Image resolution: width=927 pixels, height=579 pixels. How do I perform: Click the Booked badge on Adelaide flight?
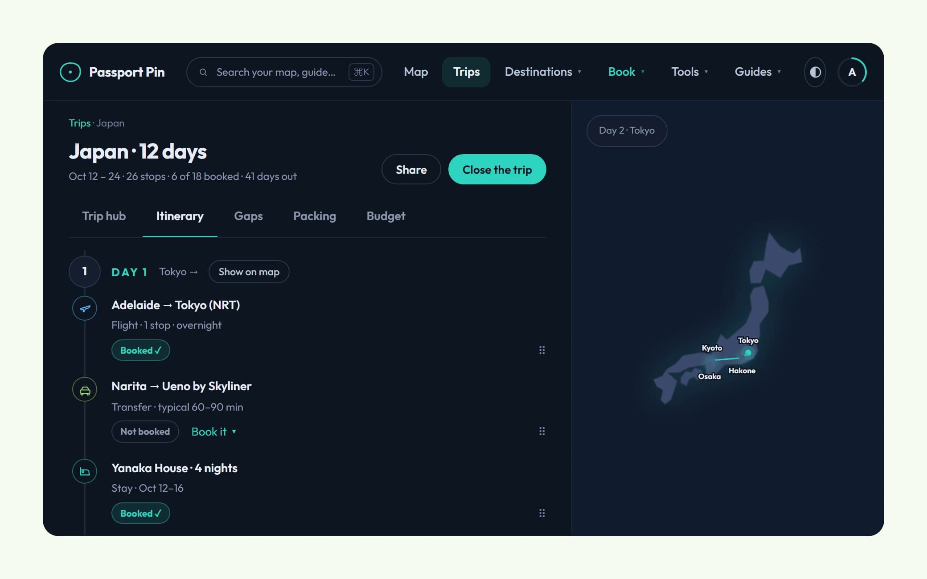pyautogui.click(x=141, y=350)
